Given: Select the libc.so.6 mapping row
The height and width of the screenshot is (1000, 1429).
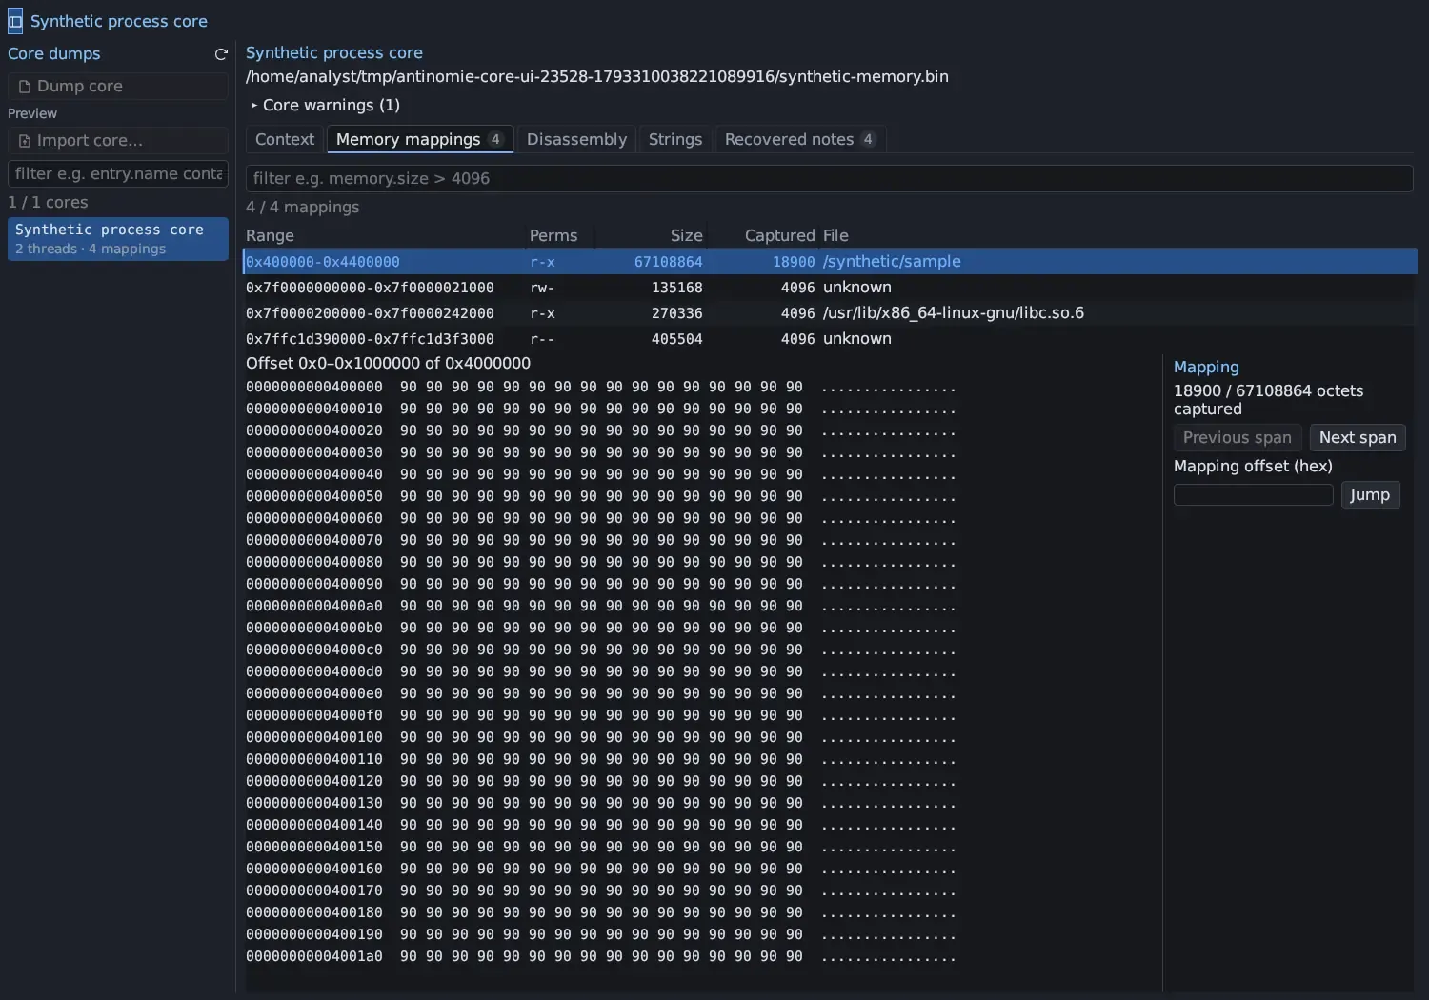Looking at the screenshot, I should pyautogui.click(x=830, y=313).
